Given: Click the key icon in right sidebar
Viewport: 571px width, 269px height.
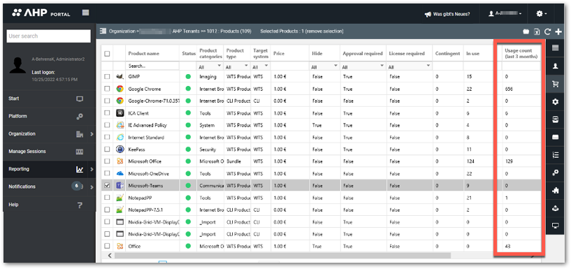Looking at the screenshot, I should tap(556, 173).
